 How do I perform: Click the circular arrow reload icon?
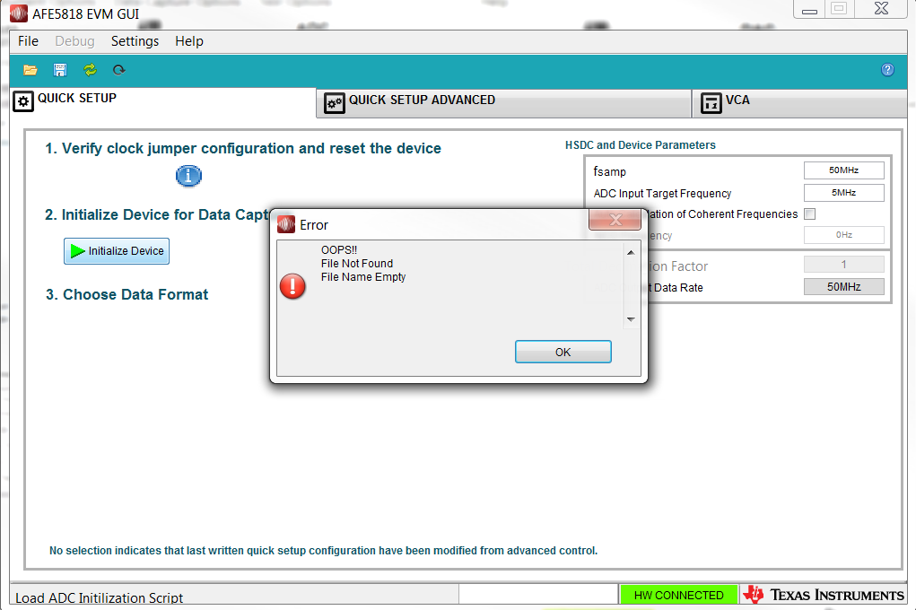[x=118, y=70]
